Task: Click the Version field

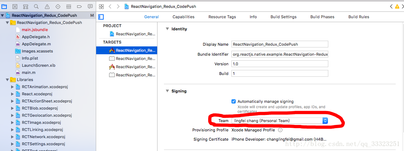Action: tap(279, 64)
